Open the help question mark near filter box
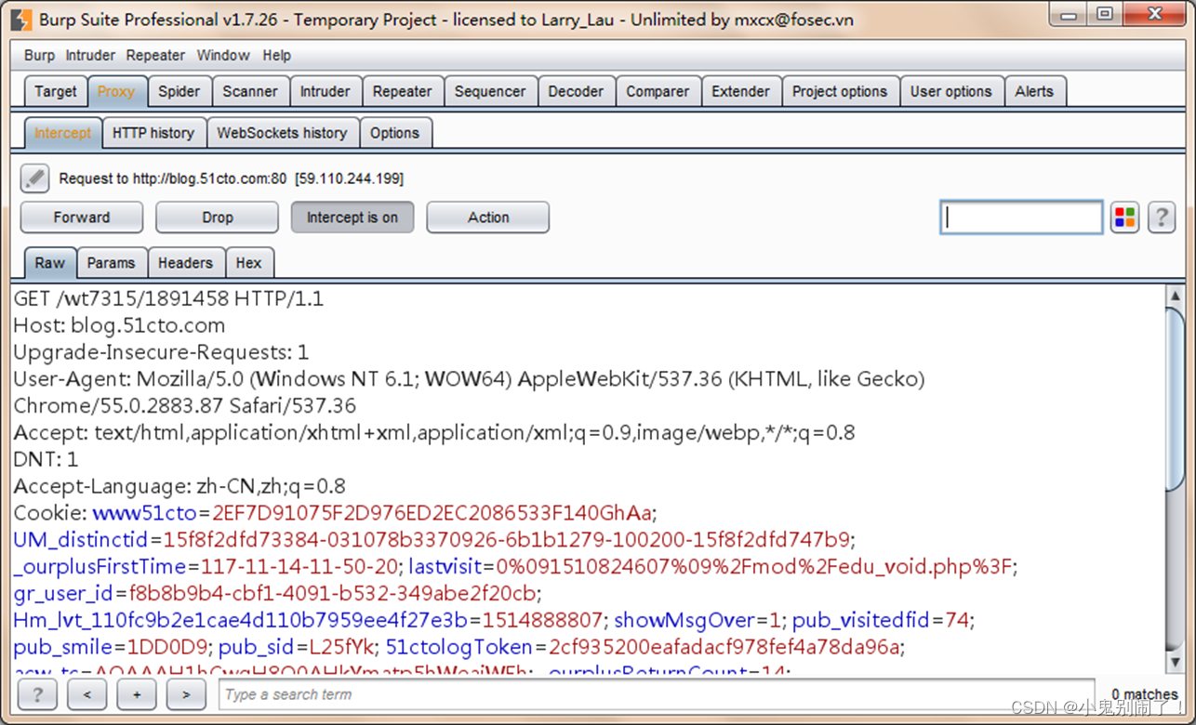Image resolution: width=1196 pixels, height=725 pixels. pyautogui.click(x=1161, y=217)
